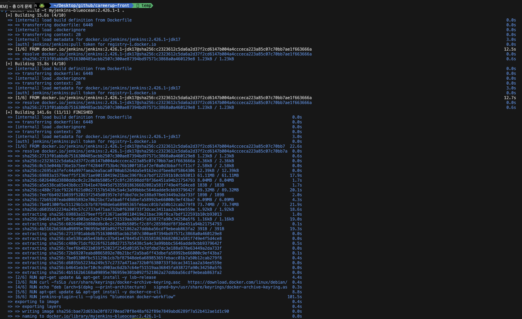Viewport: 522px width, 319px height.
Task: Click the sha256:0c53e044b 2.58kB line
Action: 121,166
